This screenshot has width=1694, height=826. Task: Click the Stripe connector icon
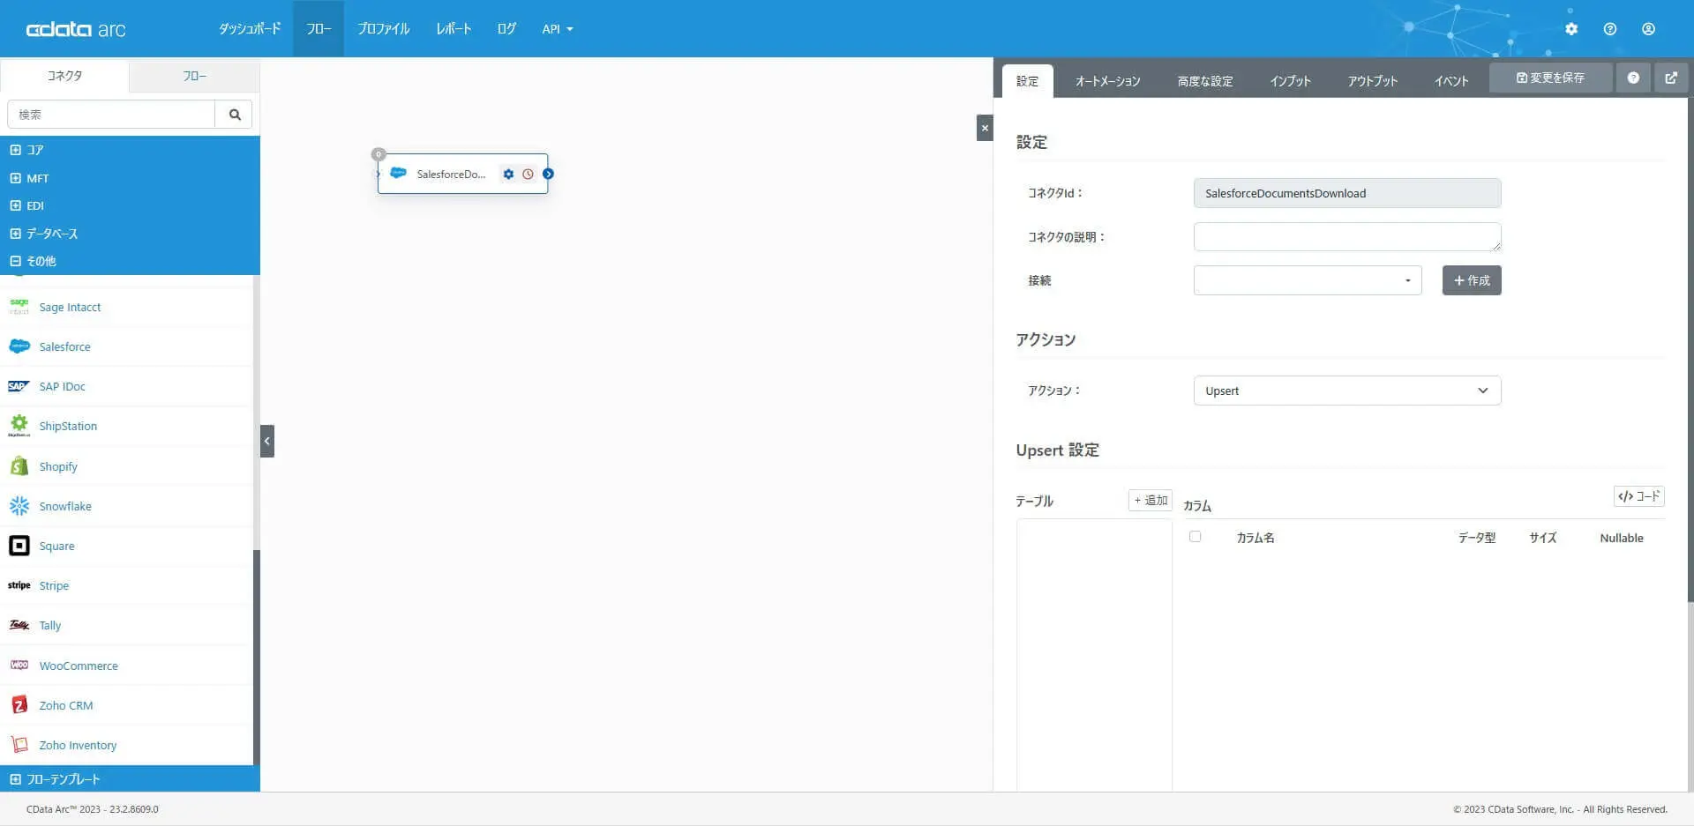pos(19,585)
